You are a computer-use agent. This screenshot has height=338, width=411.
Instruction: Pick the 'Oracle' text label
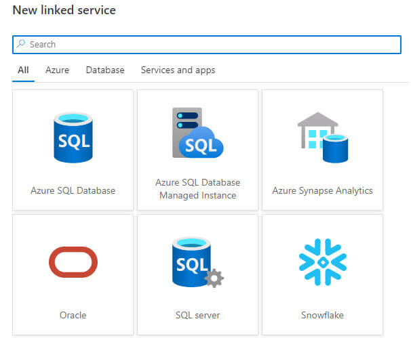pyautogui.click(x=73, y=315)
